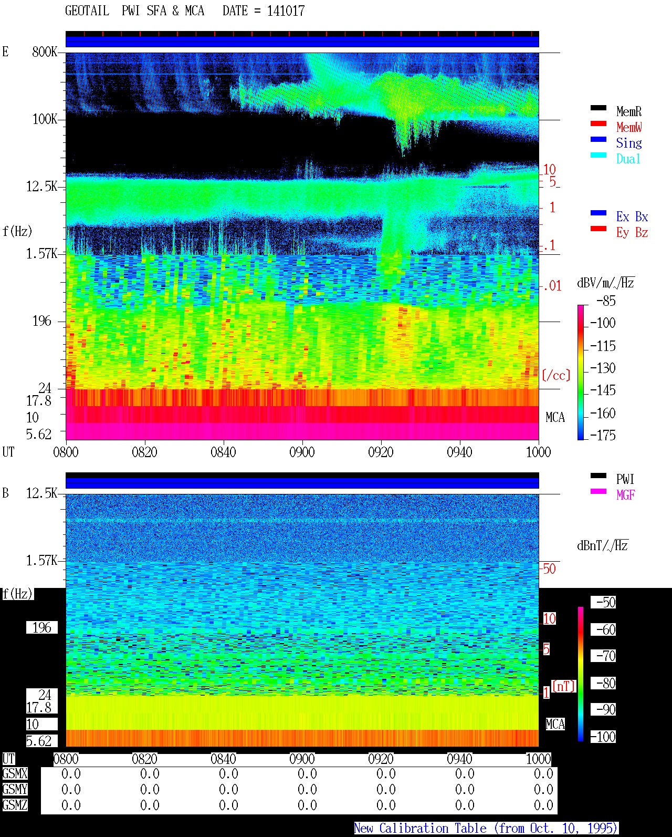Select the "dBV/m/√Hz" unit label
The width and height of the screenshot is (672, 837).
coord(606,283)
